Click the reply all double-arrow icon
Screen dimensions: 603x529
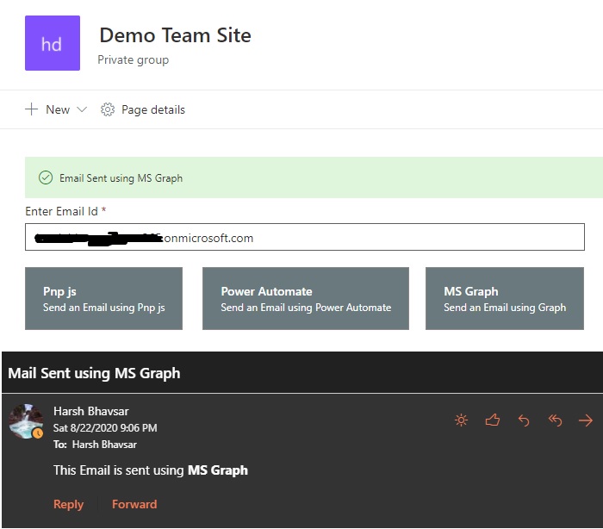555,420
